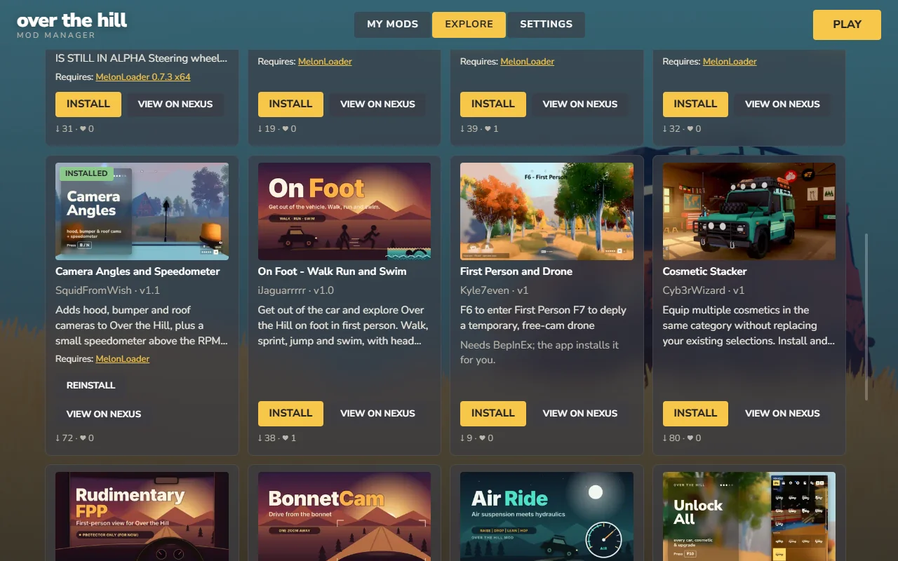Click Cosmetic Stacker title
898x561 pixels.
(x=704, y=271)
